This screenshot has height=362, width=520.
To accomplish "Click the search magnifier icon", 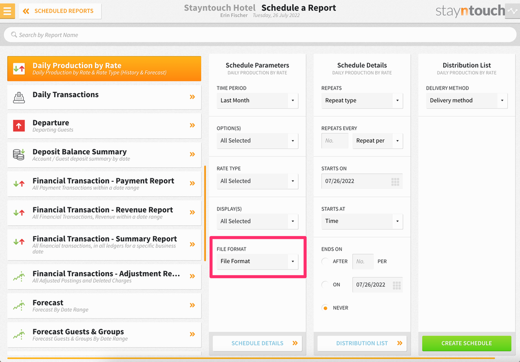I will [x=14, y=35].
